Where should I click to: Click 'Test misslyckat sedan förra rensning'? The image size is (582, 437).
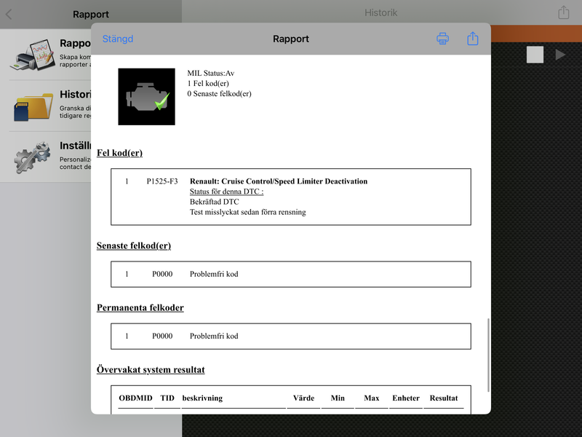click(247, 212)
